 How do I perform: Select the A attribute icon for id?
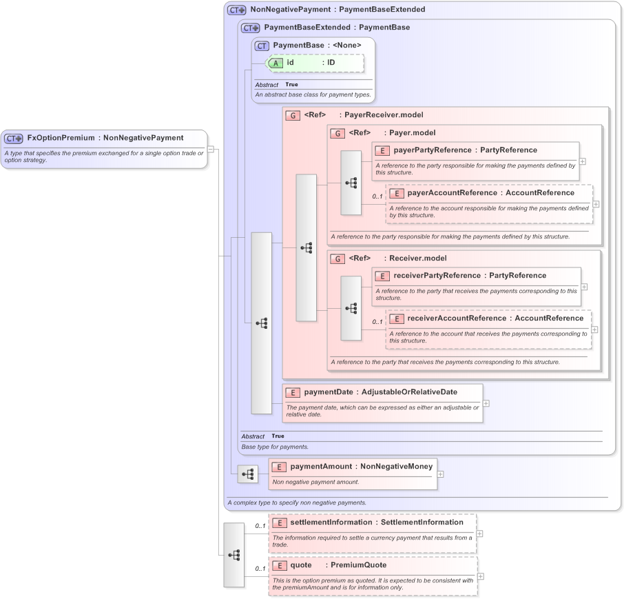(x=275, y=63)
